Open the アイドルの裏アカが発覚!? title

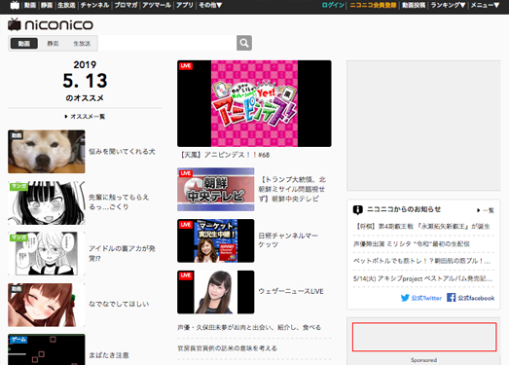122,253
